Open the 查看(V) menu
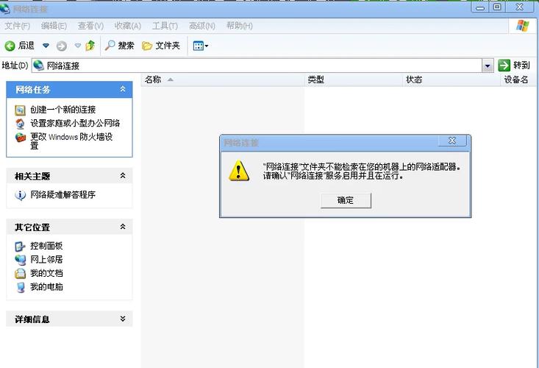 click(x=90, y=26)
